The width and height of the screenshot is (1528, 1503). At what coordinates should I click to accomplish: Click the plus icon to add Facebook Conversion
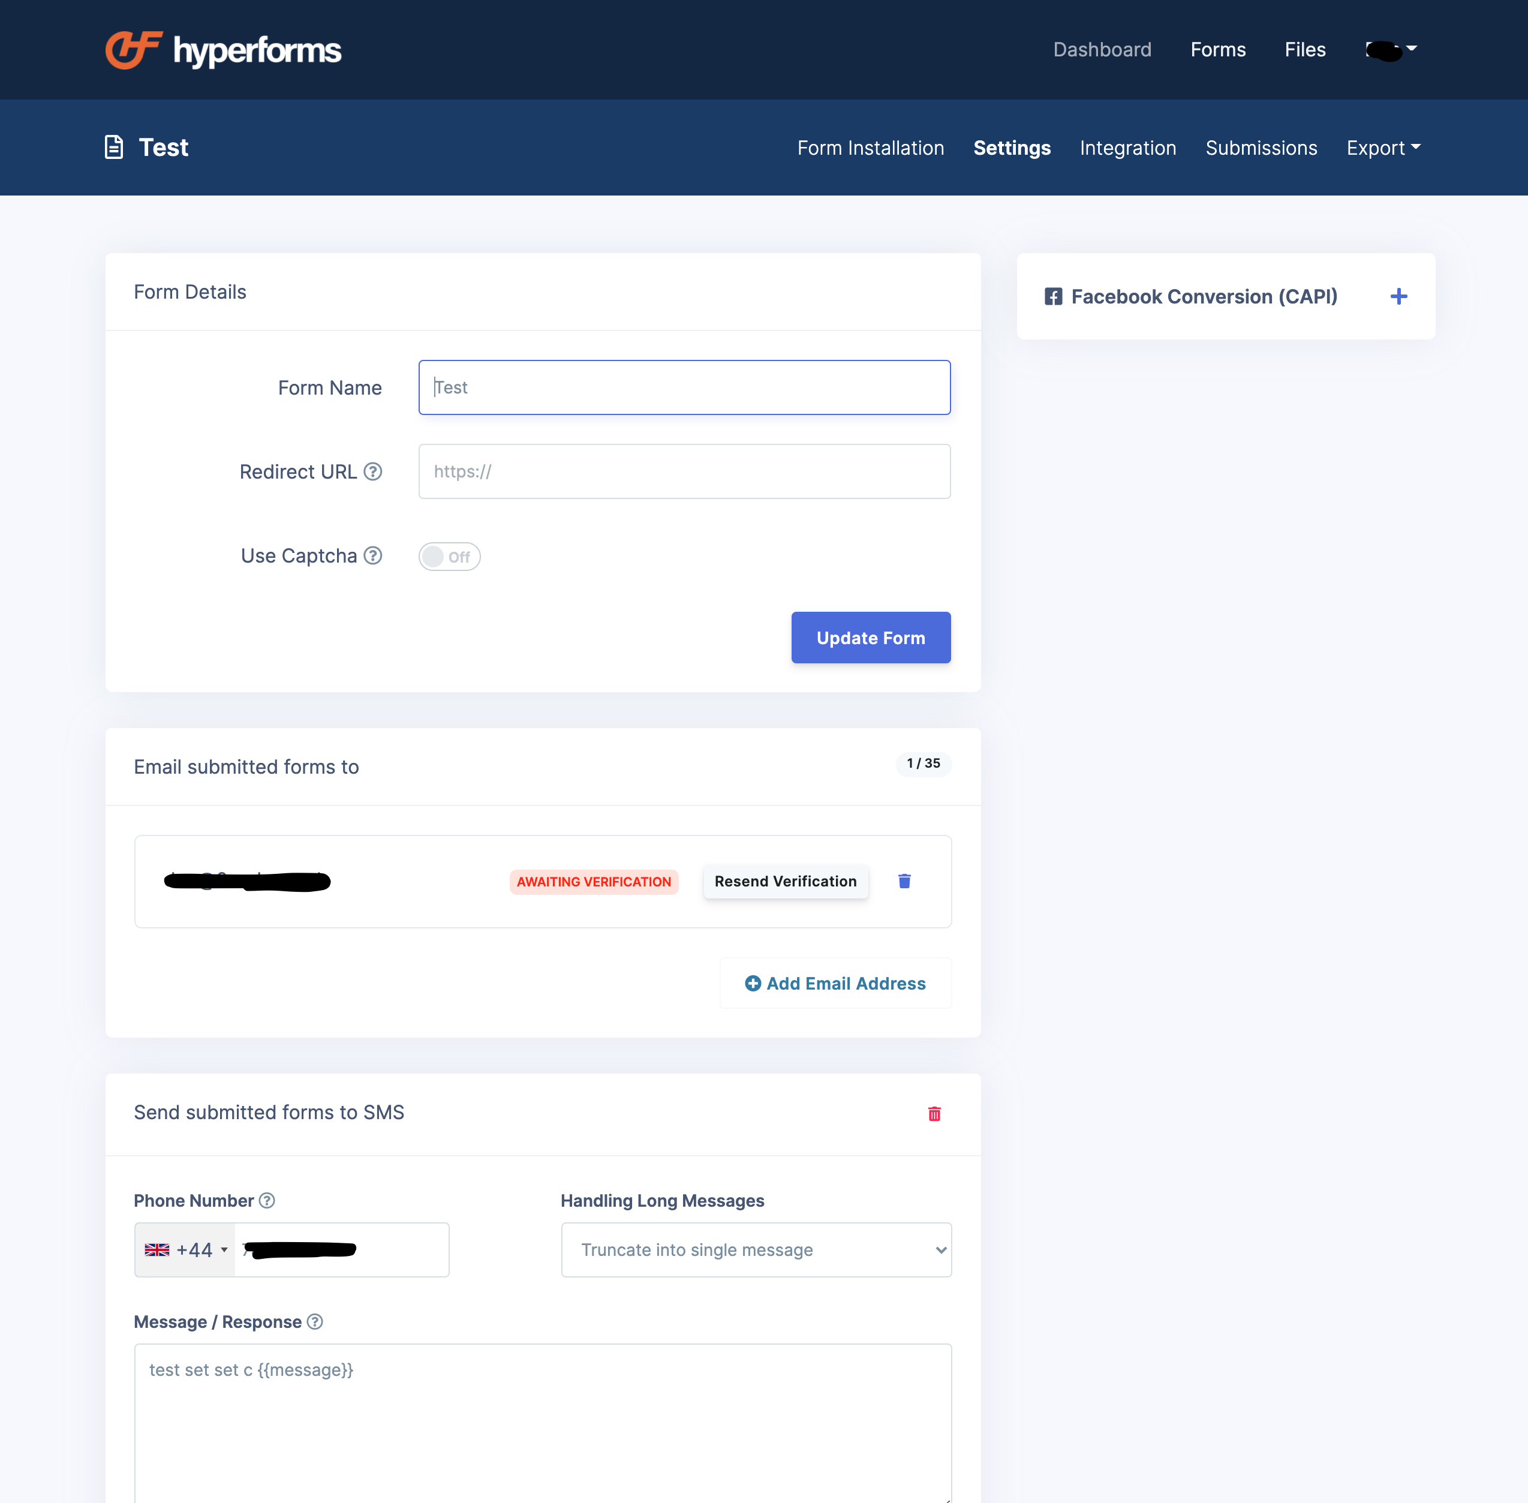tap(1398, 296)
